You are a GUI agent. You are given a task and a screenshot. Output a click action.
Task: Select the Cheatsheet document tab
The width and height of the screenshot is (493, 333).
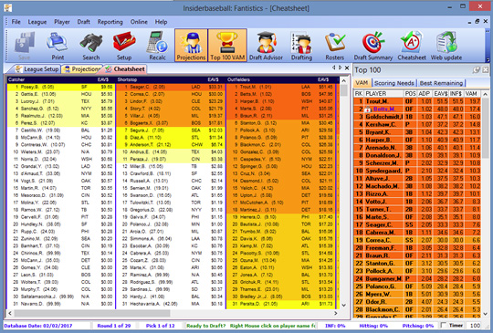[x=125, y=69]
